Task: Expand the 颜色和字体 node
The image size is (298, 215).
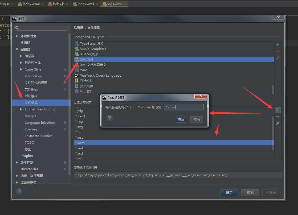Action: click(21, 63)
